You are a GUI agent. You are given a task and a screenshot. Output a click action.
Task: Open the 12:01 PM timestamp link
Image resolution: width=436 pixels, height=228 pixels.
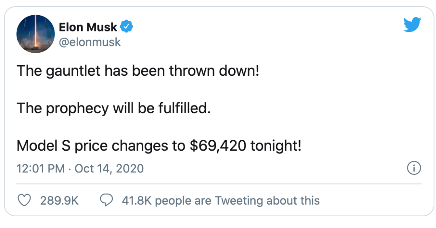pos(41,169)
